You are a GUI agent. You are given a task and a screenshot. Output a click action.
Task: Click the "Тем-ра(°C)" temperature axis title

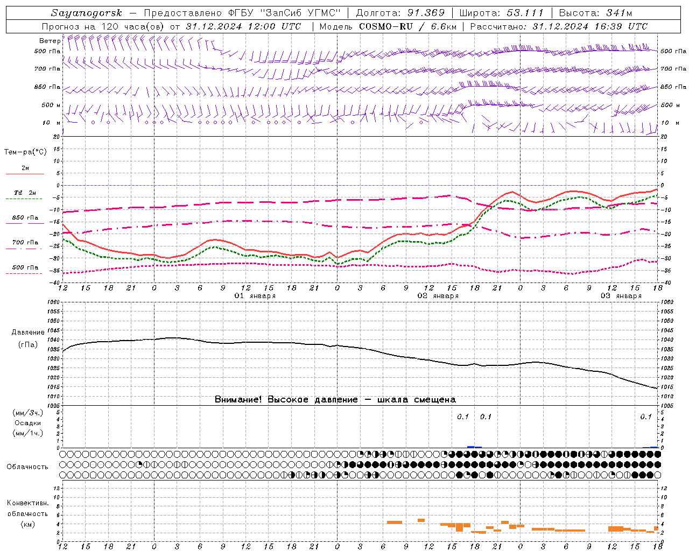pyautogui.click(x=25, y=152)
